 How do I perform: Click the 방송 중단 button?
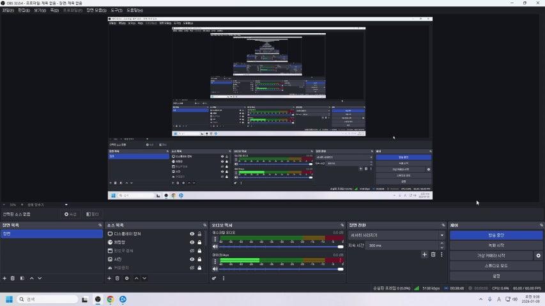496,235
